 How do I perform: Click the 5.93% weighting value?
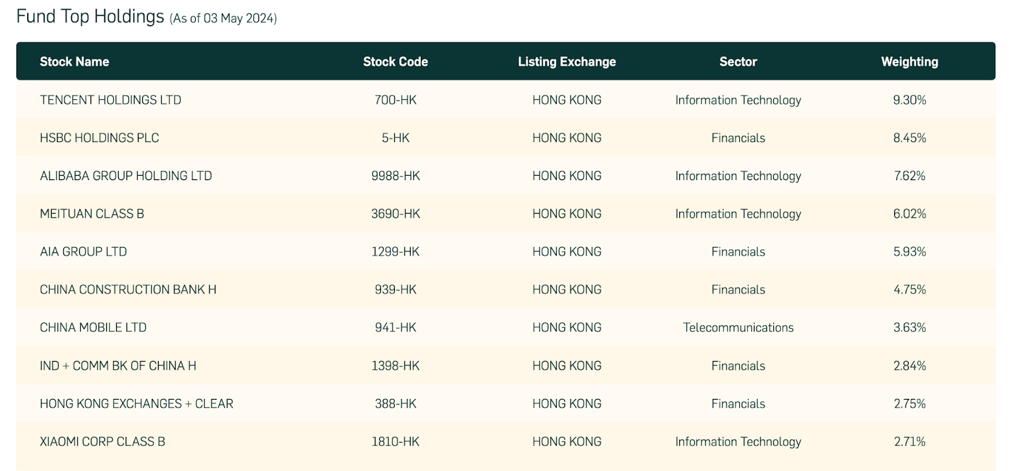(910, 252)
